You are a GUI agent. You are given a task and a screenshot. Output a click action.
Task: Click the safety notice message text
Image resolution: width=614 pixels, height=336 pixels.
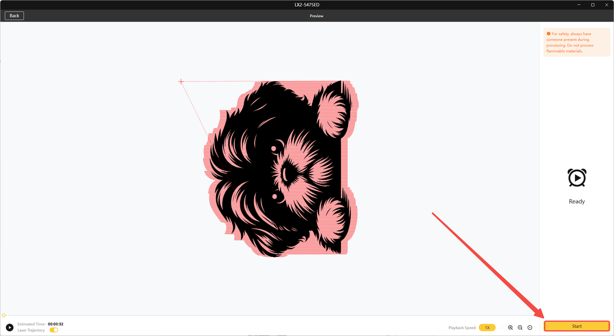click(573, 43)
